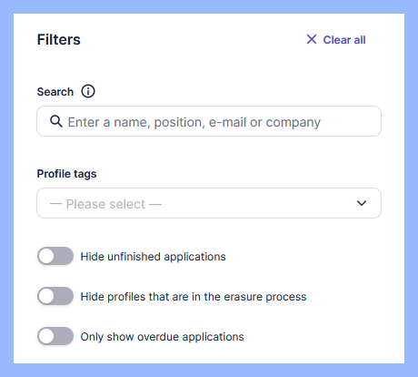418x377 pixels.
Task: Click the white knob of unfinished applications switch
Action: click(x=46, y=256)
